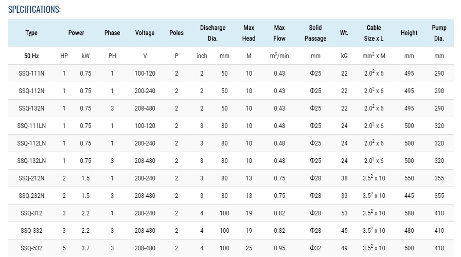Select the SSQ-312 model name
461x257 pixels.
(31, 213)
